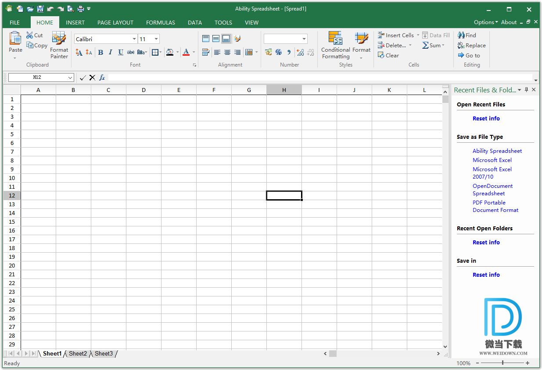Open the Replace dialog
The image size is (542, 370).
pyautogui.click(x=471, y=46)
